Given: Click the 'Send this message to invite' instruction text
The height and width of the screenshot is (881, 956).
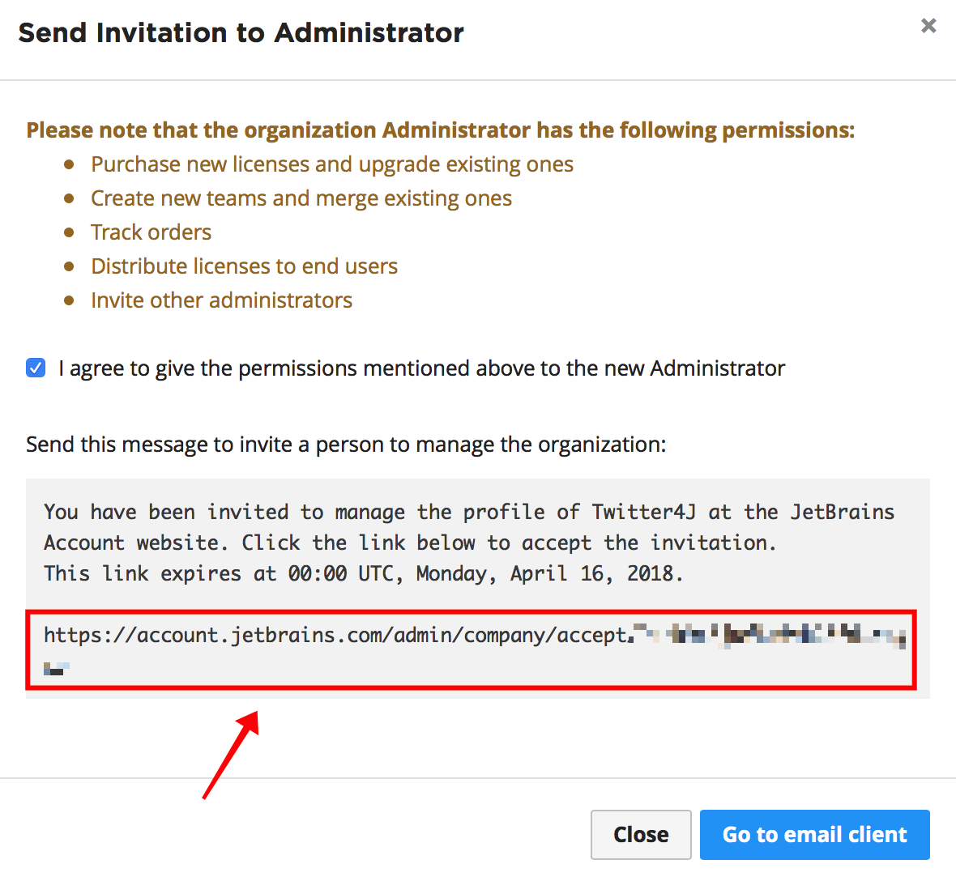Looking at the screenshot, I should [x=346, y=445].
